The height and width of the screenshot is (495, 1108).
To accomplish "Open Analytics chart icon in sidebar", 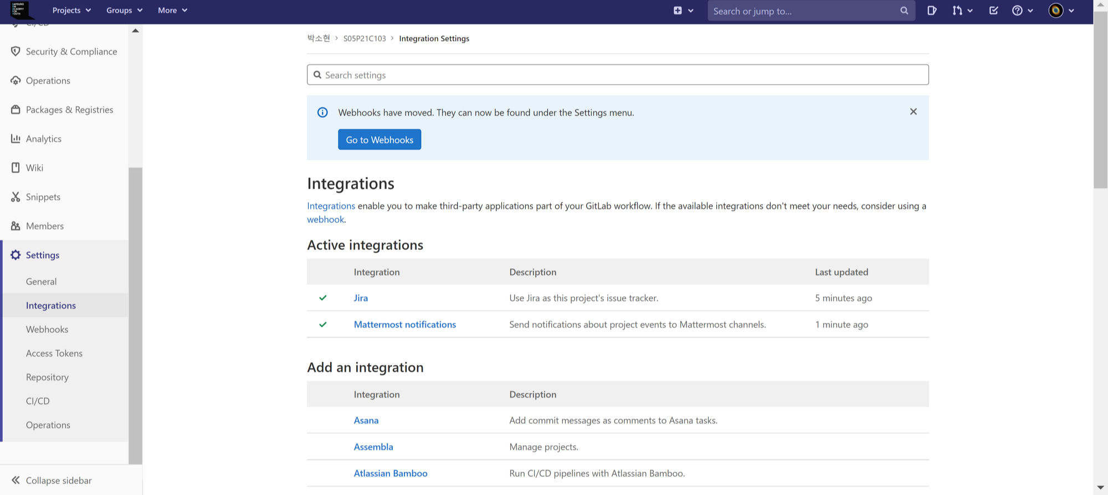I will 16,139.
